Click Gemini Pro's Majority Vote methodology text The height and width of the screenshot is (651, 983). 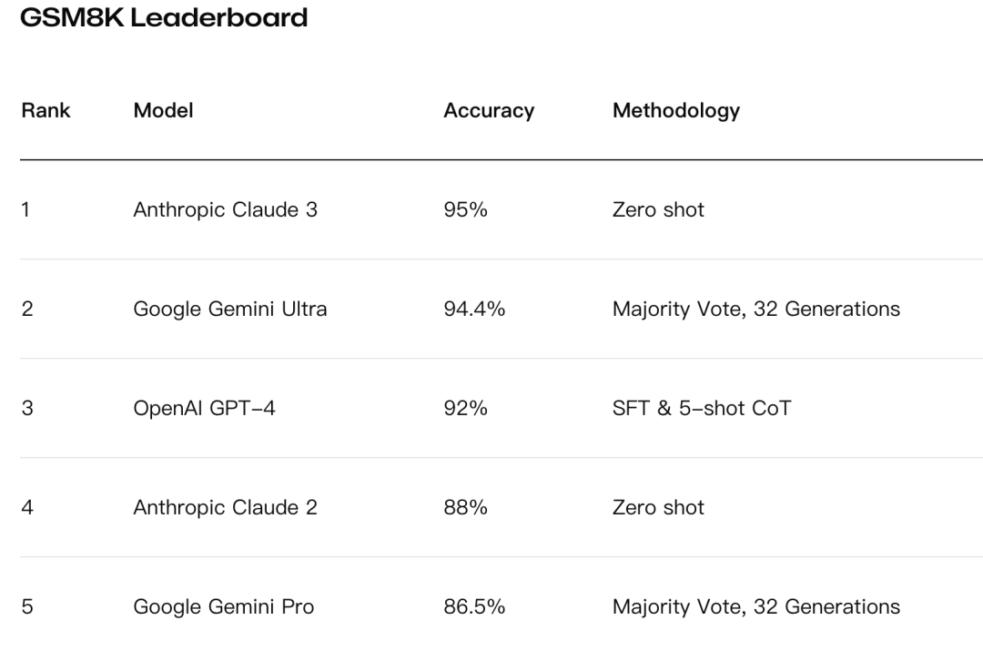click(x=756, y=607)
